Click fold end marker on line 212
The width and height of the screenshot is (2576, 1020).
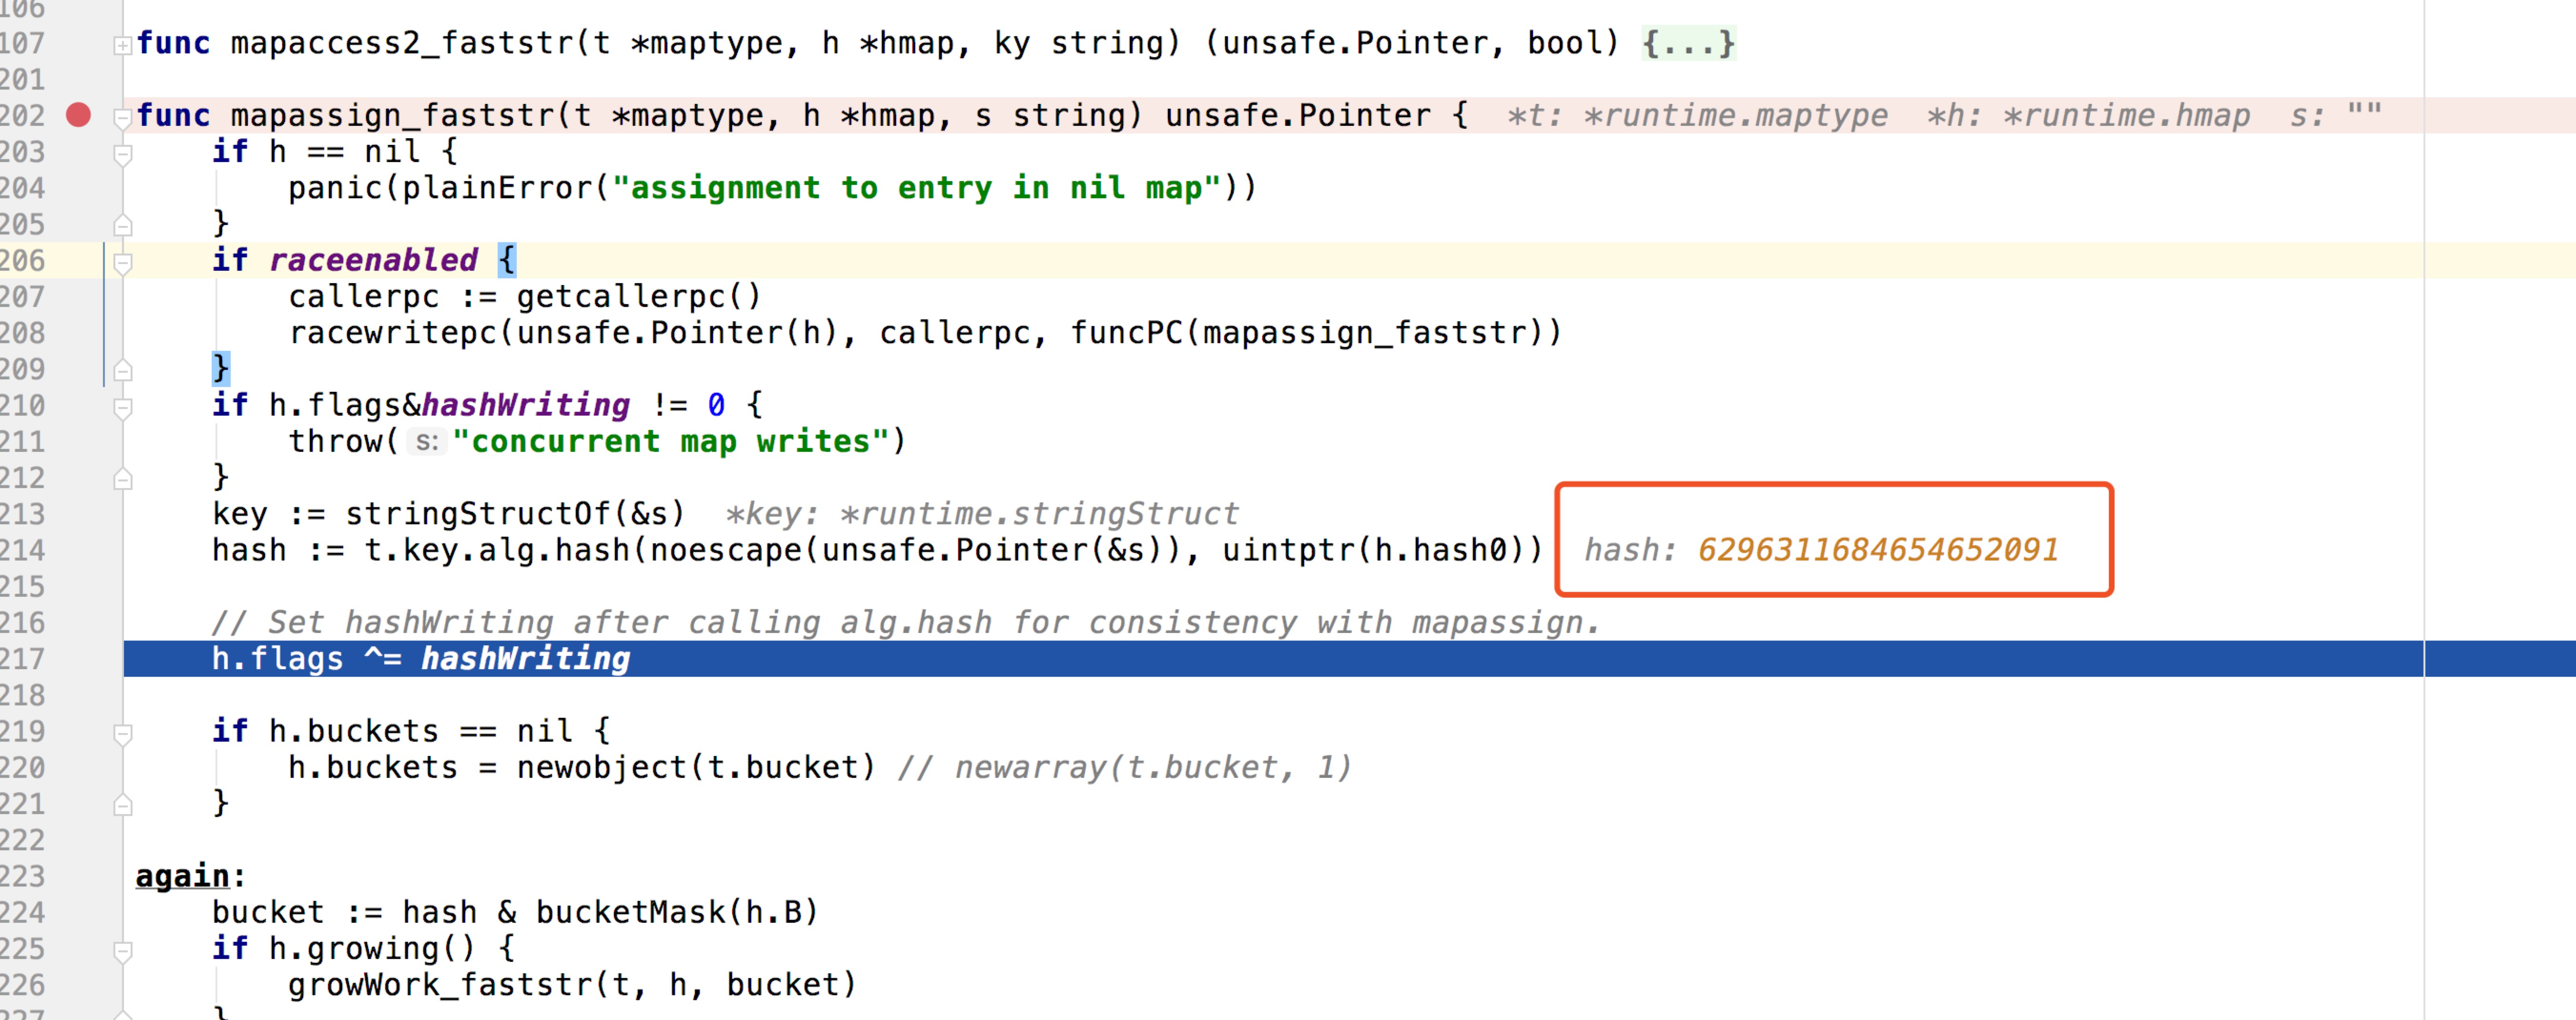tap(122, 479)
